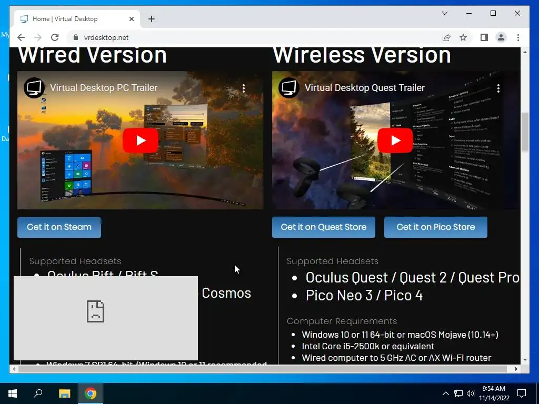Click the Chrome taskbar icon
This screenshot has height=404, width=539.
point(91,393)
